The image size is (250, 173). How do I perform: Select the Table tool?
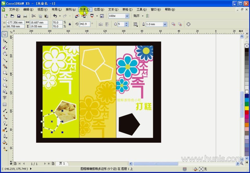coord(4,104)
